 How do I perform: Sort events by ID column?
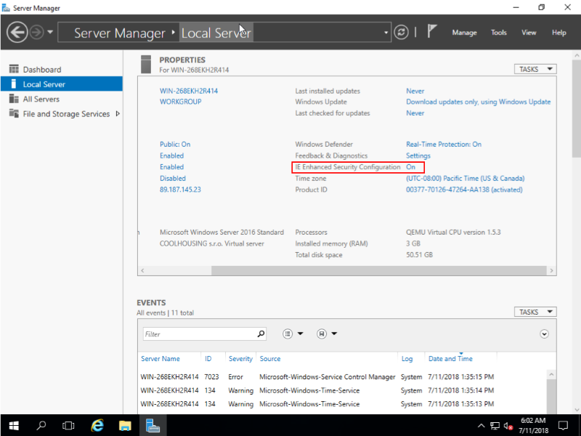pyautogui.click(x=208, y=358)
